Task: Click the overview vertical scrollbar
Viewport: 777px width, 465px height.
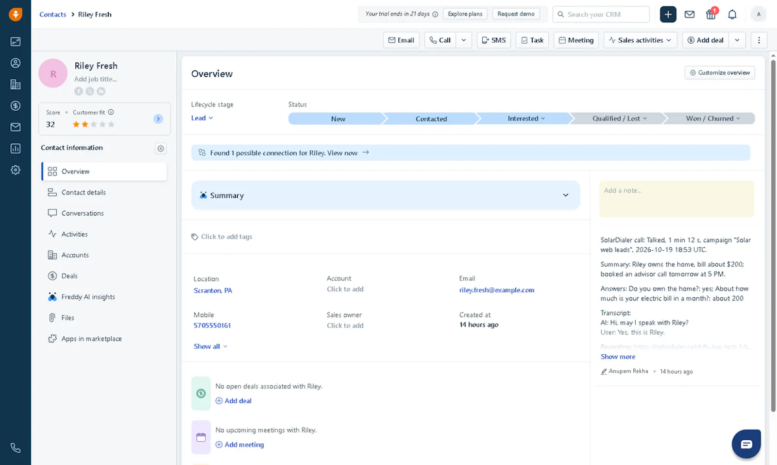Action: point(773,236)
